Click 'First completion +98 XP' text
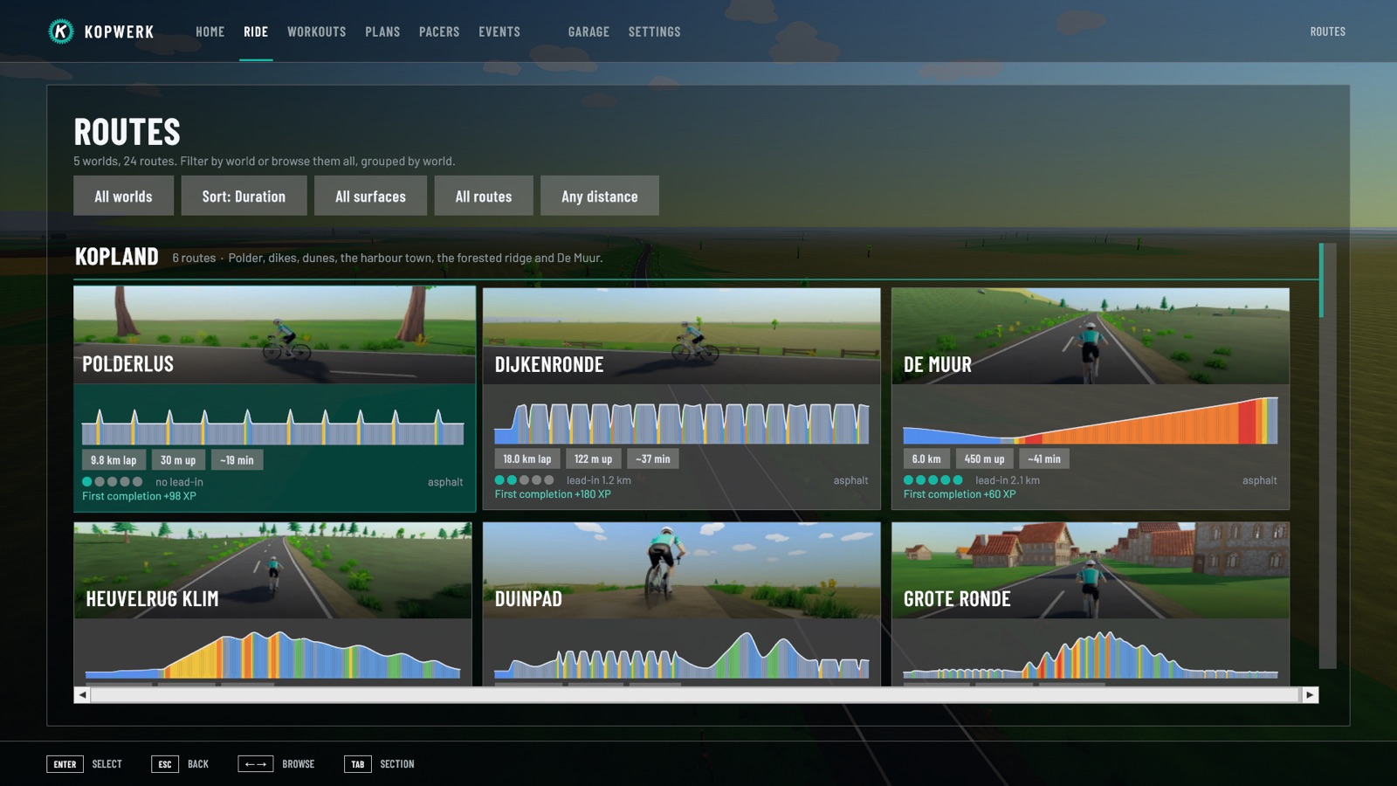Image resolution: width=1397 pixels, height=786 pixels. [139, 496]
